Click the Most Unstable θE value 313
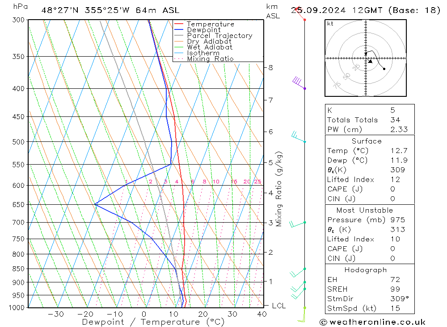This screenshot has height=327, width=447. click(x=398, y=230)
